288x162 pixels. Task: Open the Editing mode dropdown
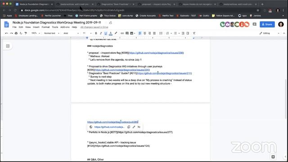[270, 33]
